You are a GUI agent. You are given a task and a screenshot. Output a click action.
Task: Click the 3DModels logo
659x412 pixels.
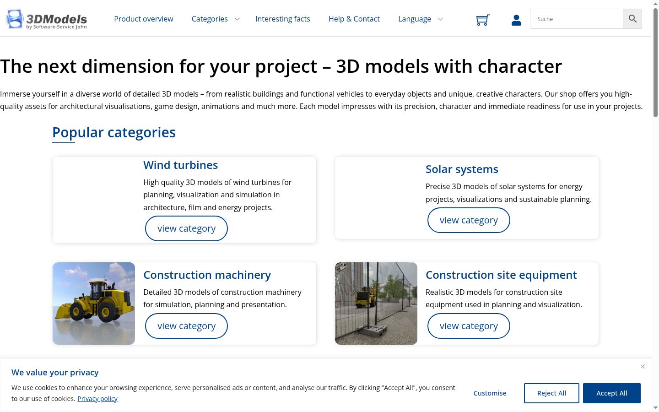coord(46,19)
